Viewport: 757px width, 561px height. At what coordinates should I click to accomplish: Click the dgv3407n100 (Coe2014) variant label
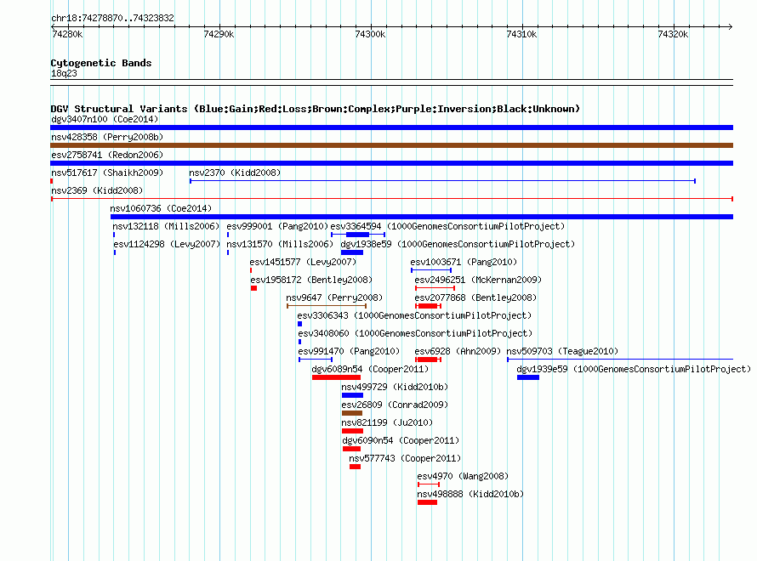coord(105,119)
